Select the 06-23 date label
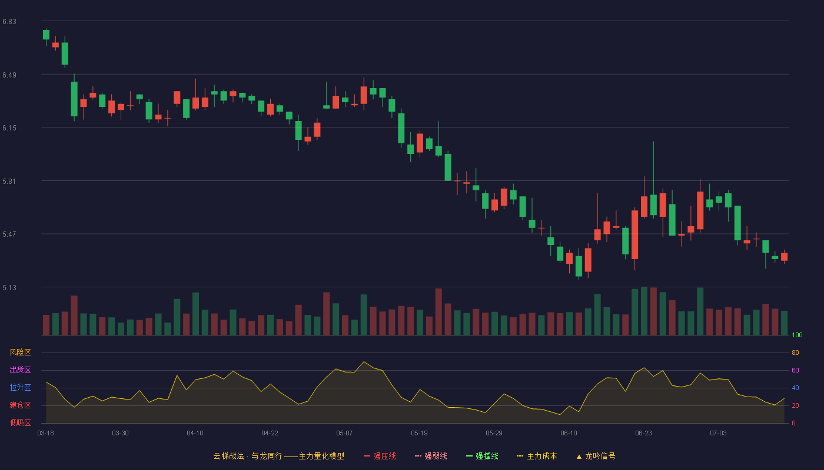 pyautogui.click(x=643, y=433)
